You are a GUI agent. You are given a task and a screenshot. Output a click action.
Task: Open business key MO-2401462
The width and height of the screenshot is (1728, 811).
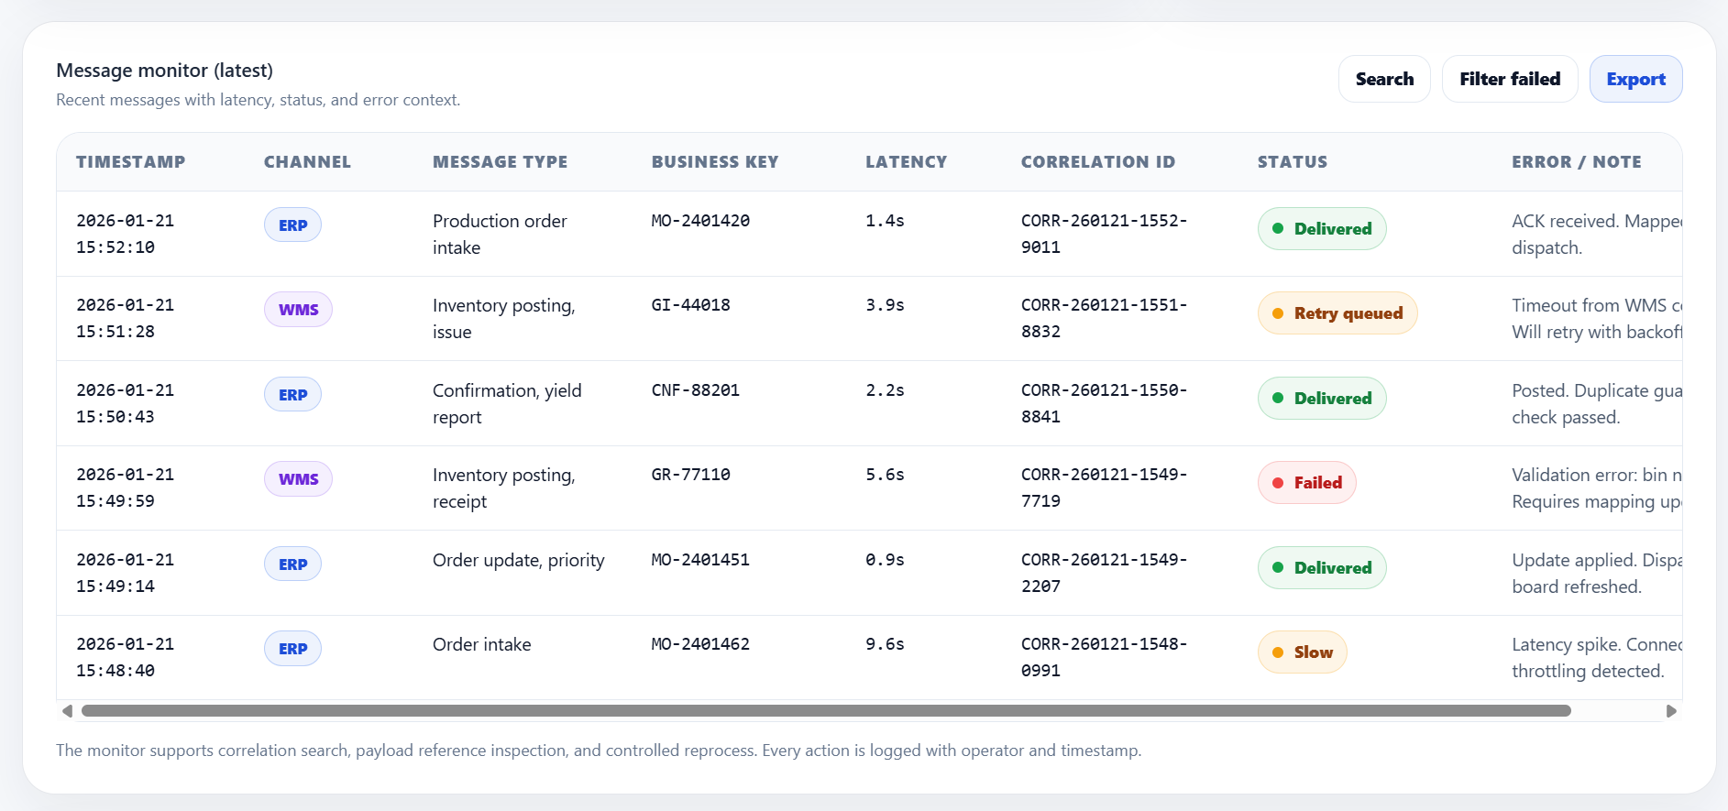click(x=699, y=644)
